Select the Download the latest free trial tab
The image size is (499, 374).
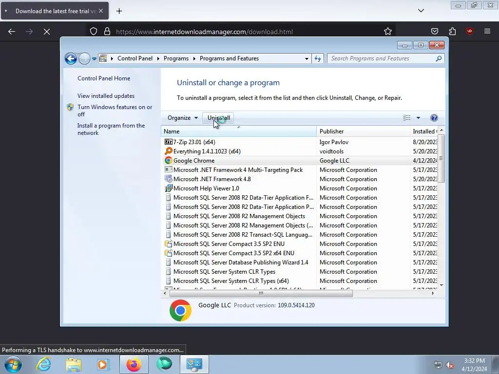point(55,11)
